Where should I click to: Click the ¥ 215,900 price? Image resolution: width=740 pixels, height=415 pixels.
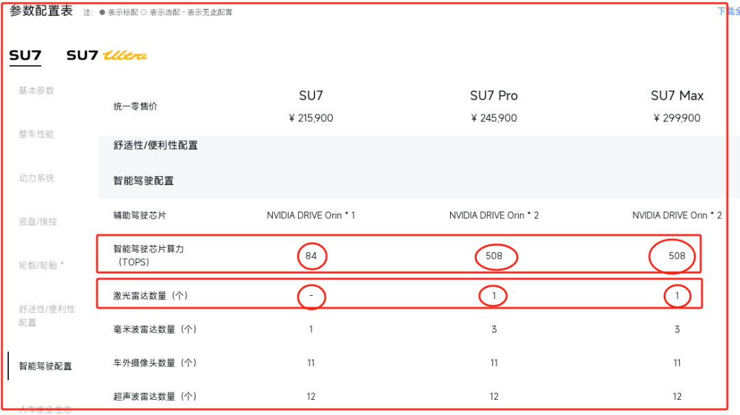pyautogui.click(x=311, y=118)
